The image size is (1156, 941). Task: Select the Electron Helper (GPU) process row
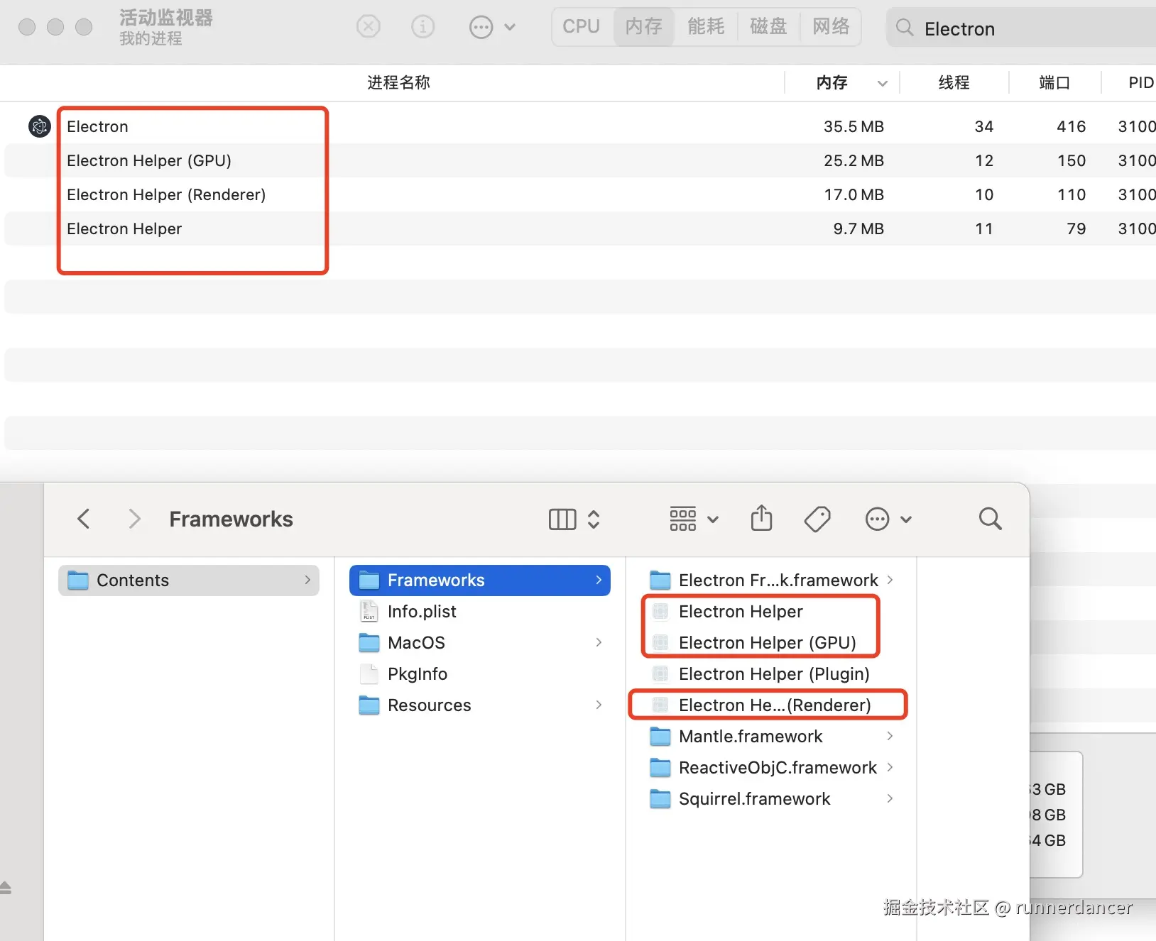point(580,160)
